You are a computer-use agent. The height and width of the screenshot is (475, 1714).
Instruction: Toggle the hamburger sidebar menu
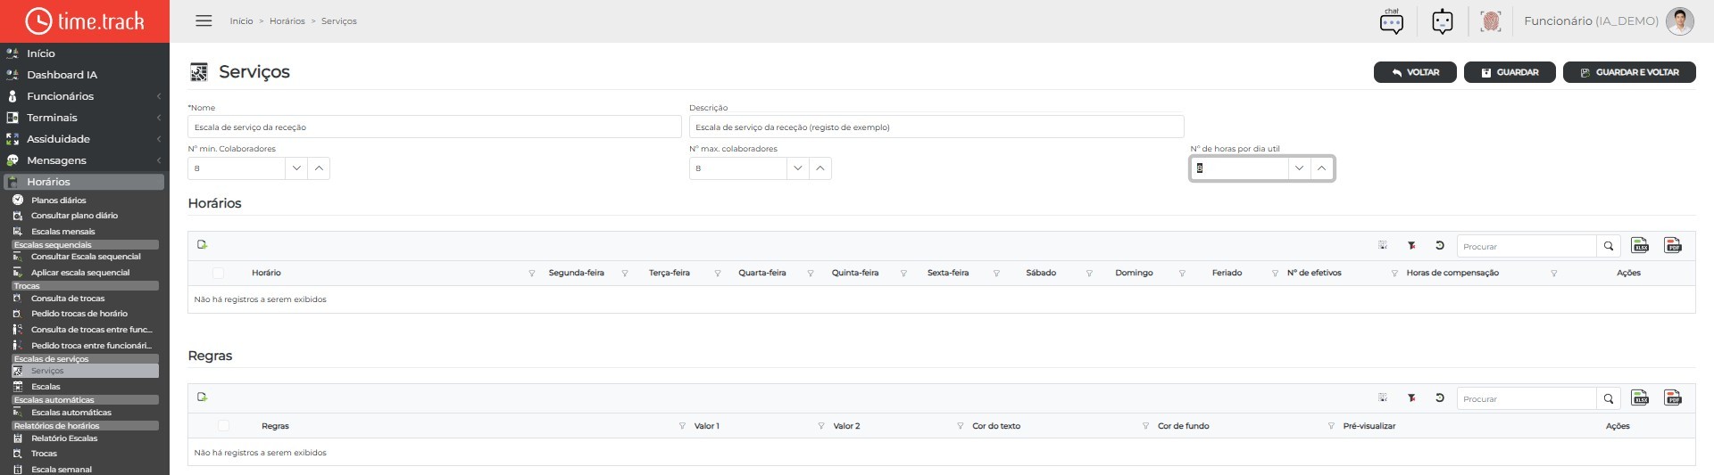pyautogui.click(x=204, y=20)
